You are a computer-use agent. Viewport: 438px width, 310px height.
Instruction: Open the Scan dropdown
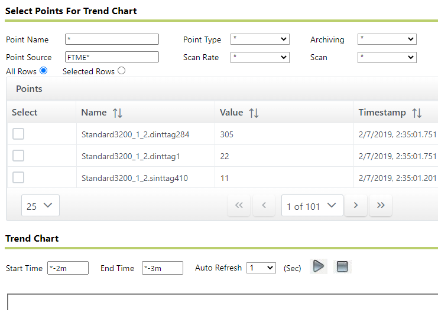tap(387, 57)
